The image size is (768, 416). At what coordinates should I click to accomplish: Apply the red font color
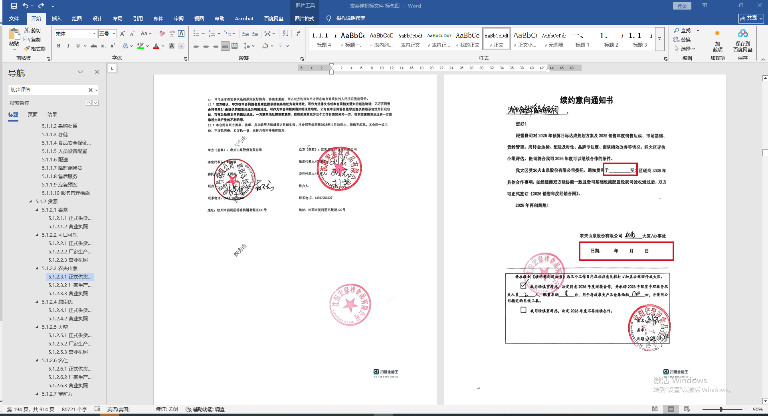coord(156,46)
